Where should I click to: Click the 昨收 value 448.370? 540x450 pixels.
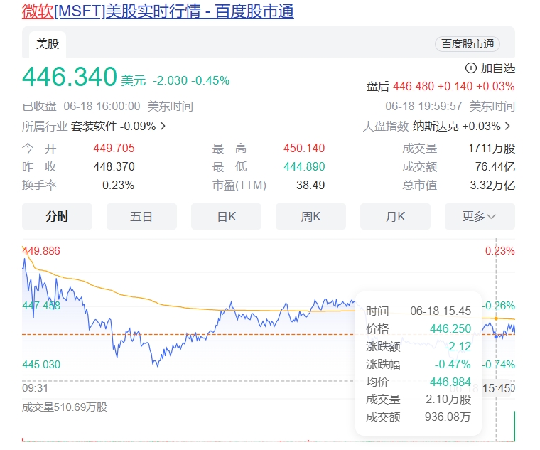[x=114, y=167]
